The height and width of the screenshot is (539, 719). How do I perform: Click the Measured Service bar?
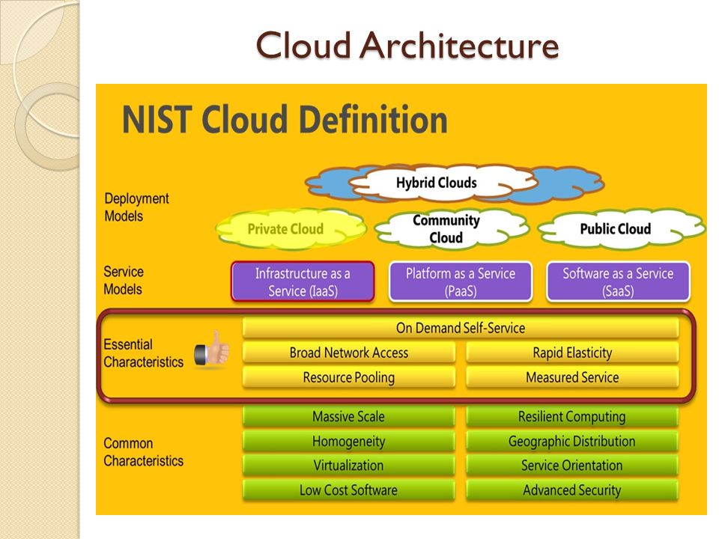[572, 377]
